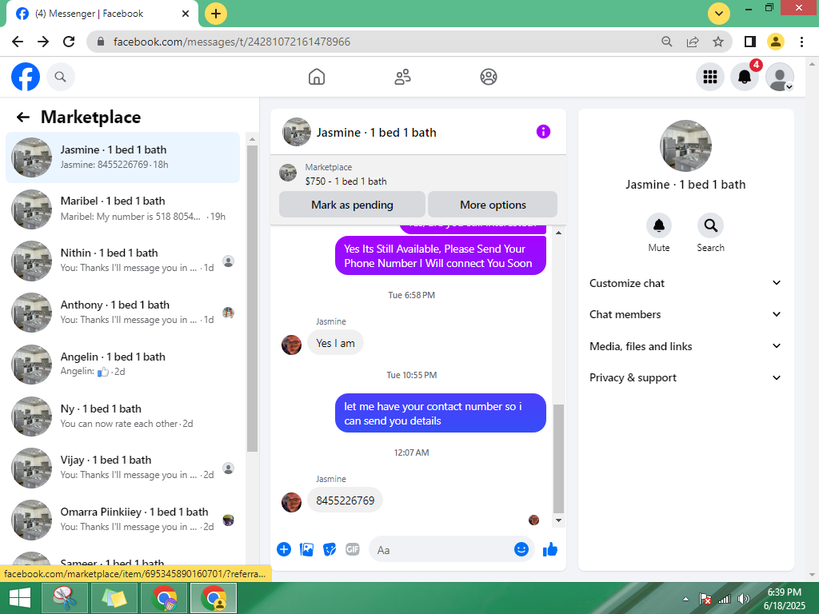Open the Groups icon in top navigation
This screenshot has height=614, width=819.
(x=489, y=77)
